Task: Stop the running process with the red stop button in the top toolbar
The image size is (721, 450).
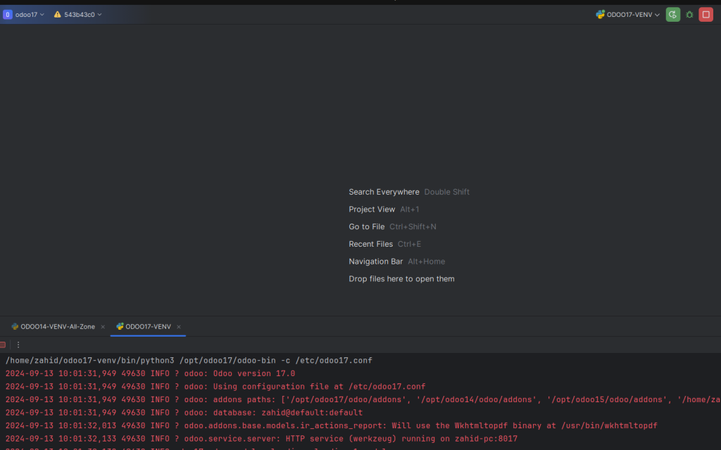Action: 706,15
